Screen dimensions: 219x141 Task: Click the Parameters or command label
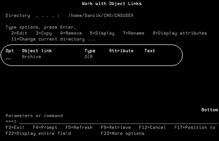pos(34,116)
